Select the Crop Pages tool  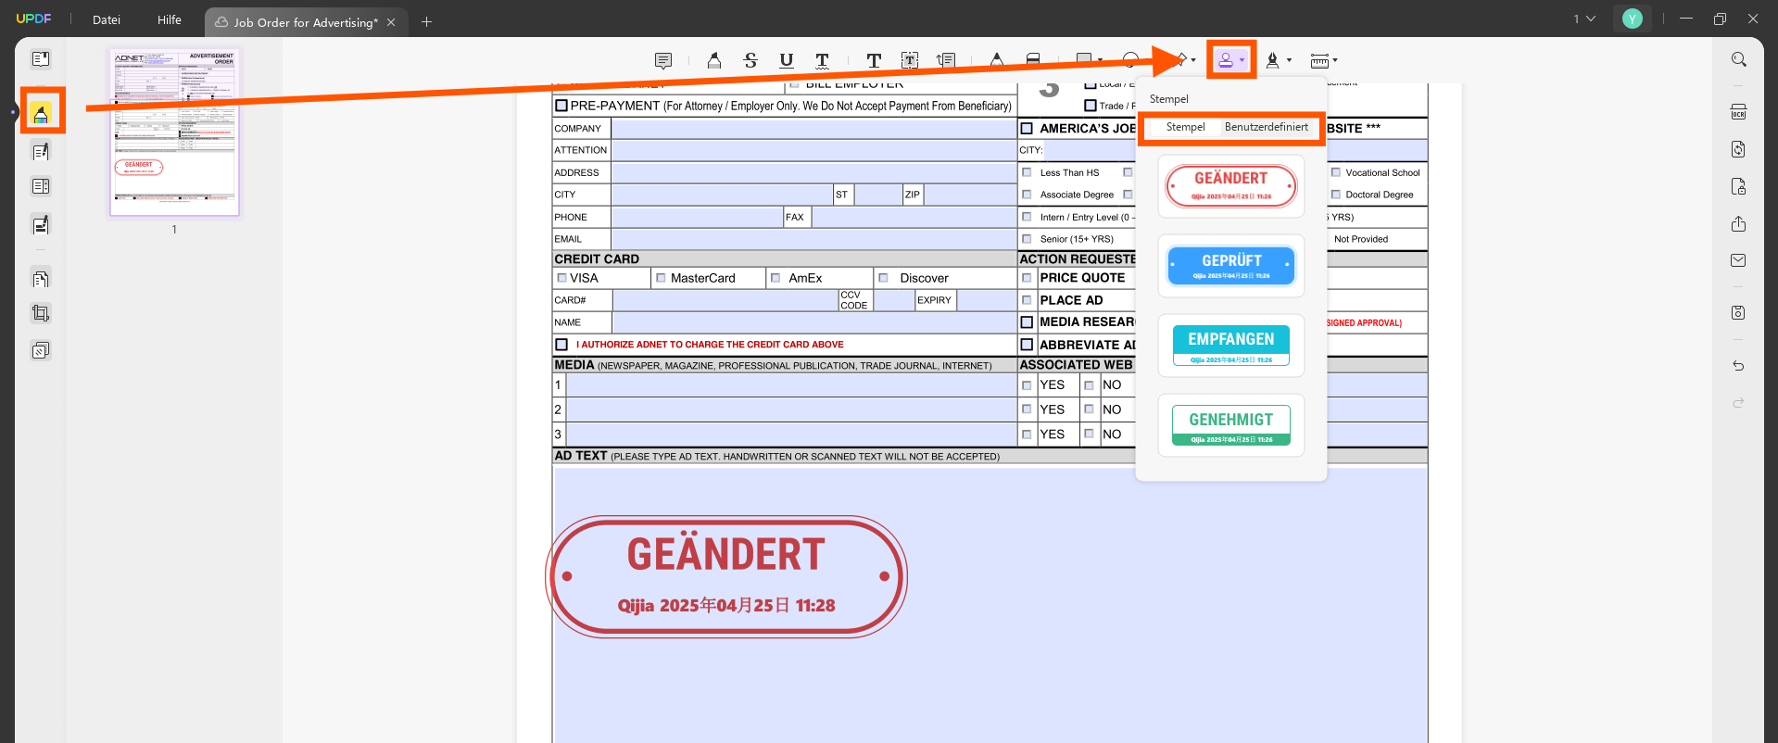point(41,313)
